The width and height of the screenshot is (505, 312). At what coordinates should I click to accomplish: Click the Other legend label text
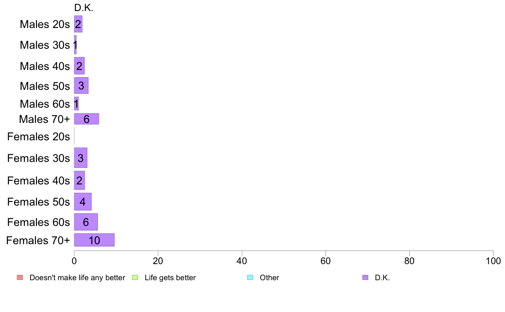[x=269, y=278]
